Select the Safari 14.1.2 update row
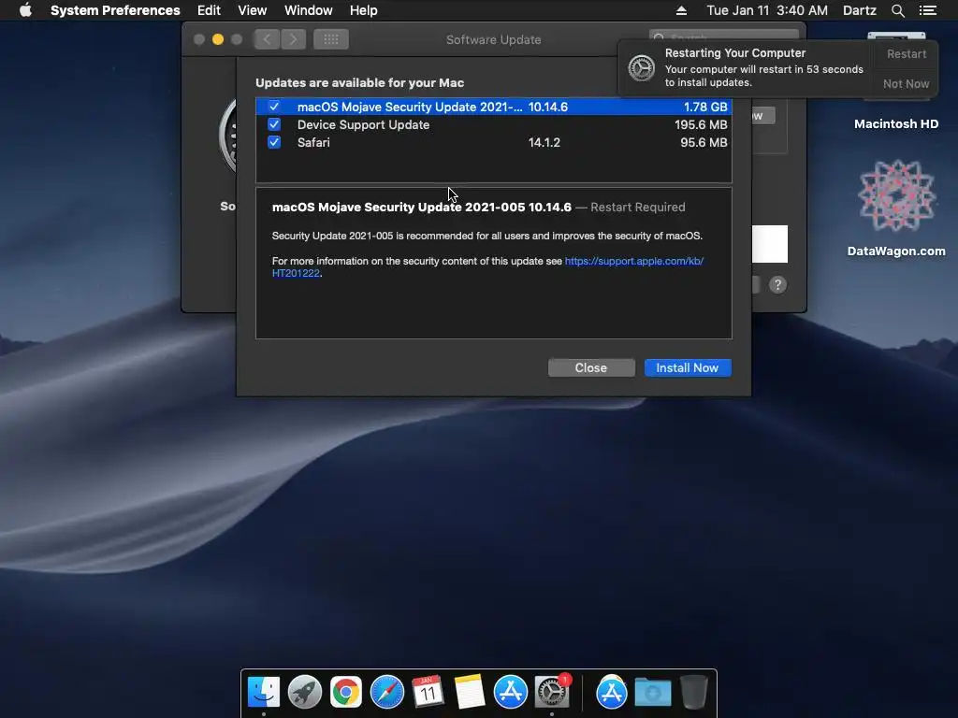This screenshot has width=958, height=718. (494, 142)
